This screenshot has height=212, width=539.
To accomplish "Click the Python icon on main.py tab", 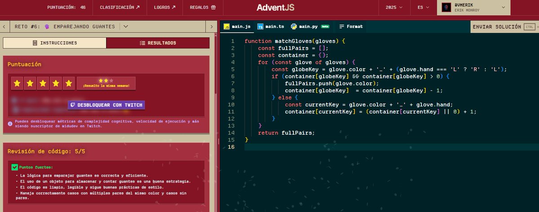I will coord(294,26).
